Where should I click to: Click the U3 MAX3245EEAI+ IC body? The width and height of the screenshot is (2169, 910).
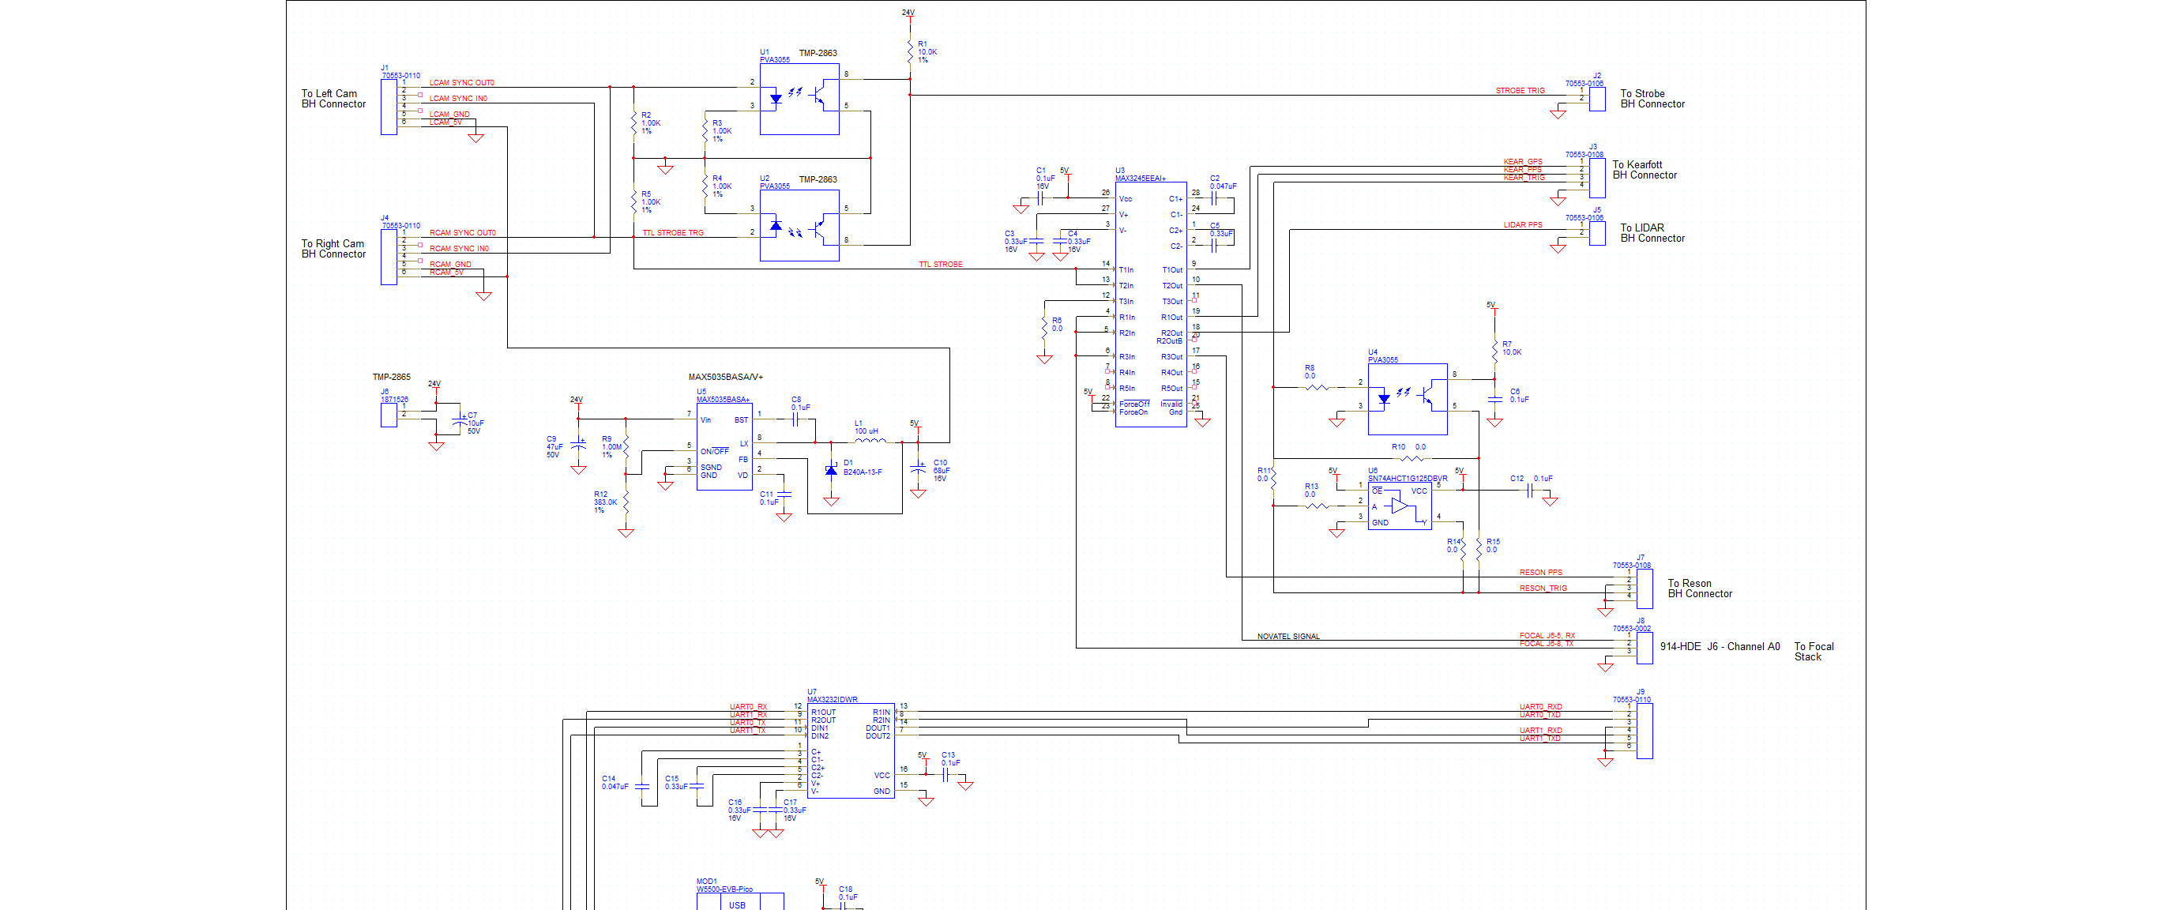1150,304
